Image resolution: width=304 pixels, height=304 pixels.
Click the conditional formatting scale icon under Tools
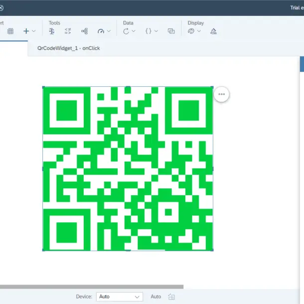coord(51,31)
